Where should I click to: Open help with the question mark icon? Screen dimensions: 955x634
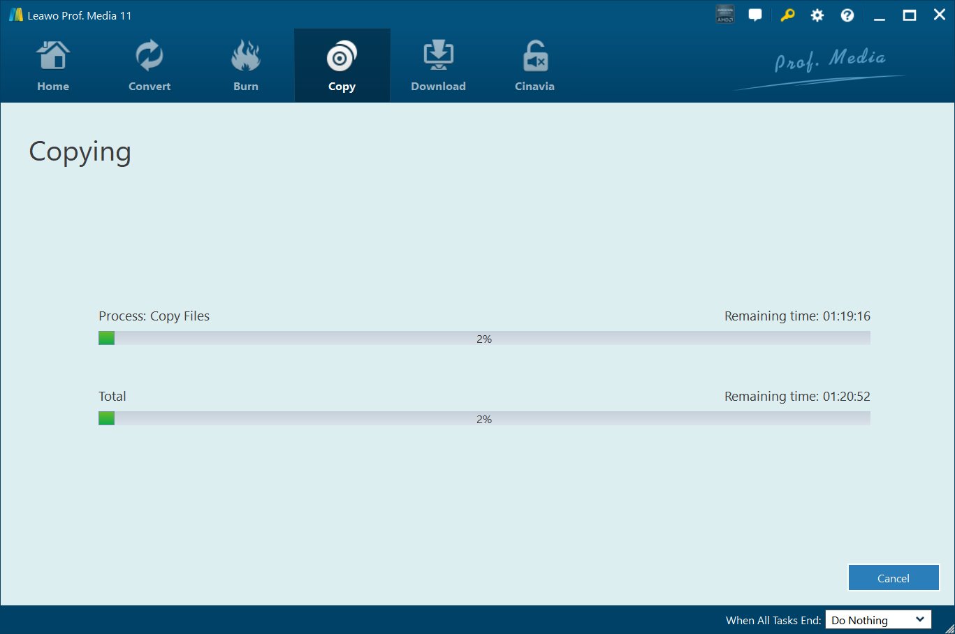(x=847, y=15)
